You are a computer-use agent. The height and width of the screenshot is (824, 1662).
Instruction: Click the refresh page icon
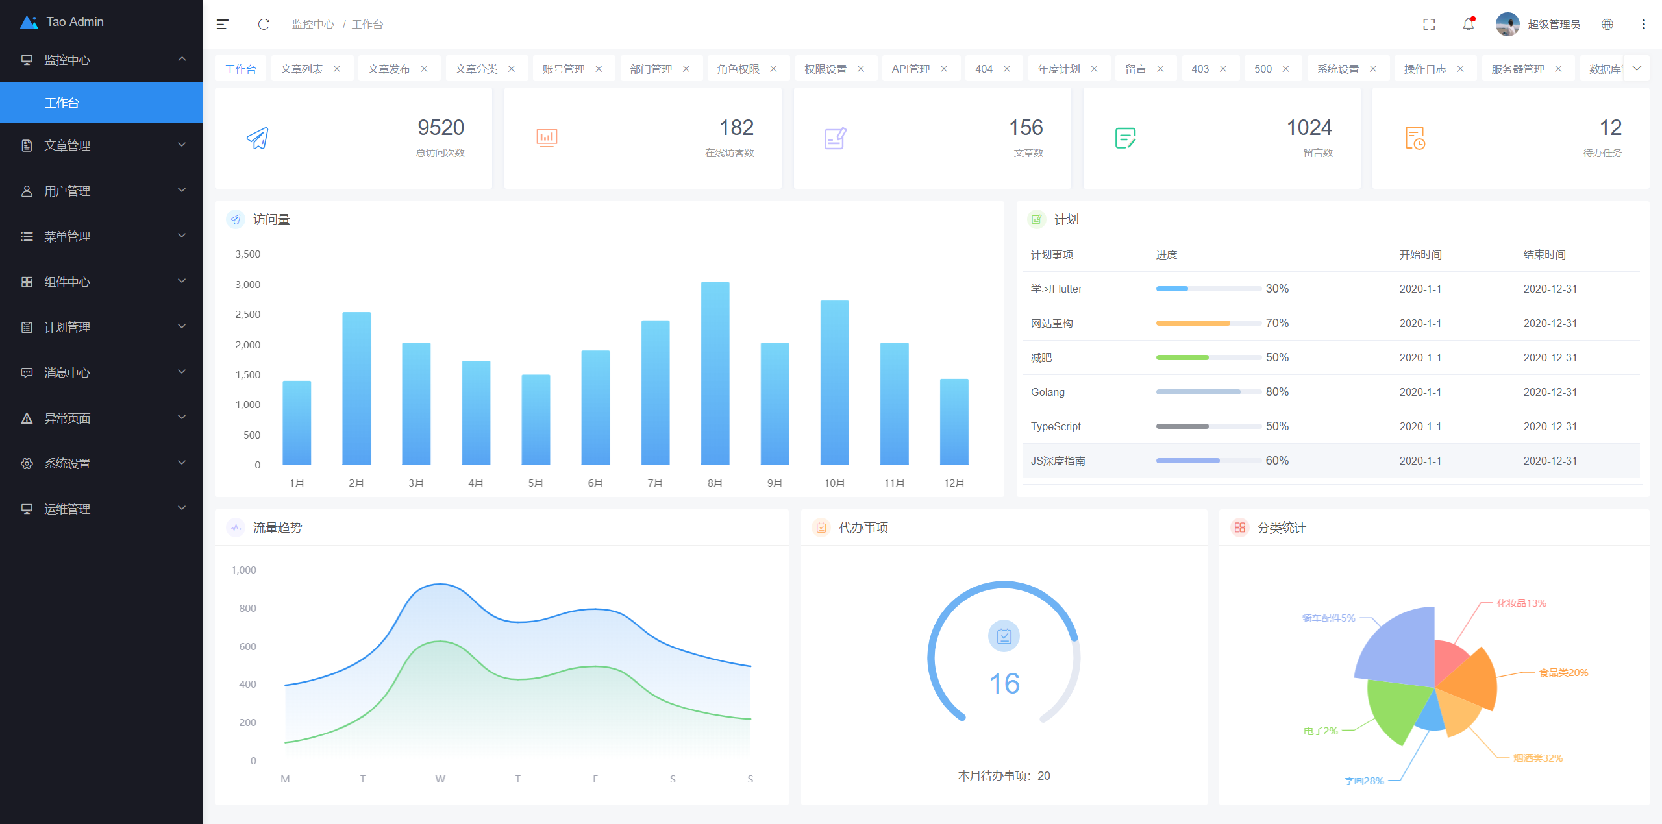click(264, 25)
